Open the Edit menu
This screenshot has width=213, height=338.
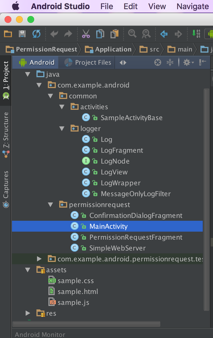[x=130, y=6]
